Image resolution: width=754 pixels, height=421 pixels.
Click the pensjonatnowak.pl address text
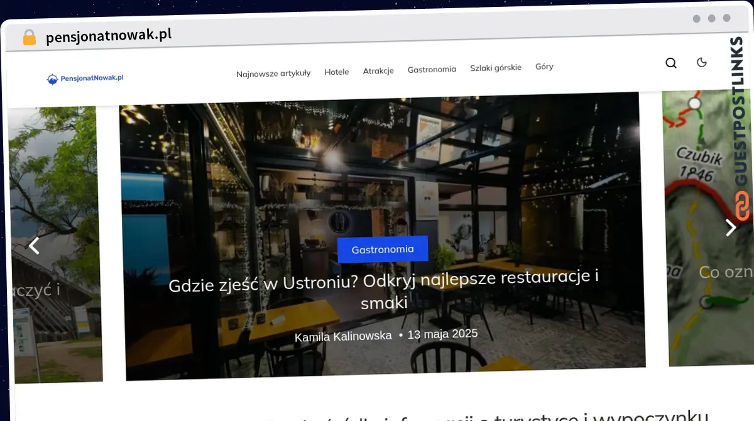(x=109, y=35)
